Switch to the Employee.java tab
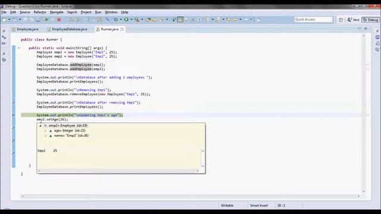Viewport: 381px width, 214px height. (26, 29)
